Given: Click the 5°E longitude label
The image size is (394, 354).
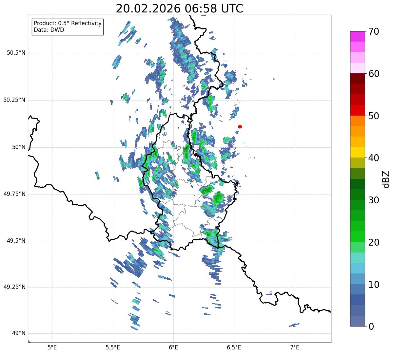Looking at the screenshot, I should tap(52, 347).
